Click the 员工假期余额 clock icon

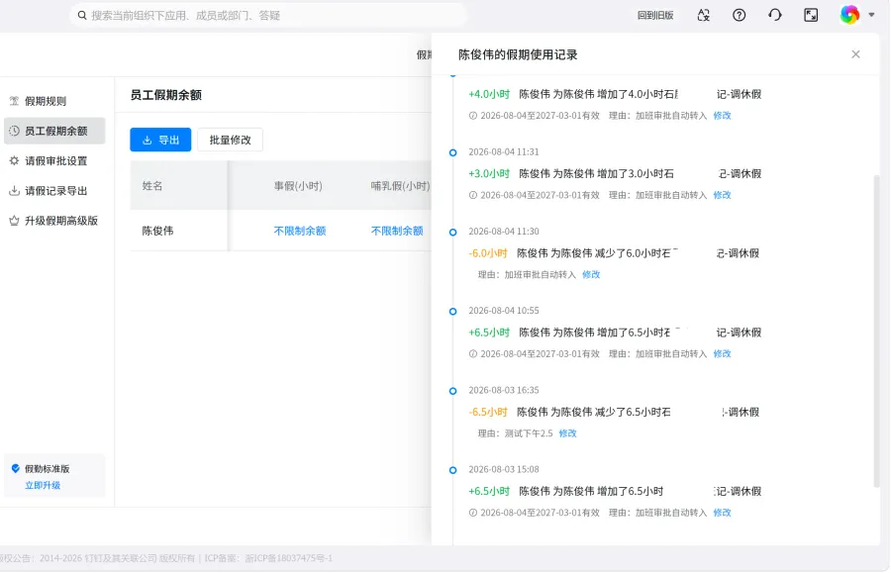coord(14,131)
